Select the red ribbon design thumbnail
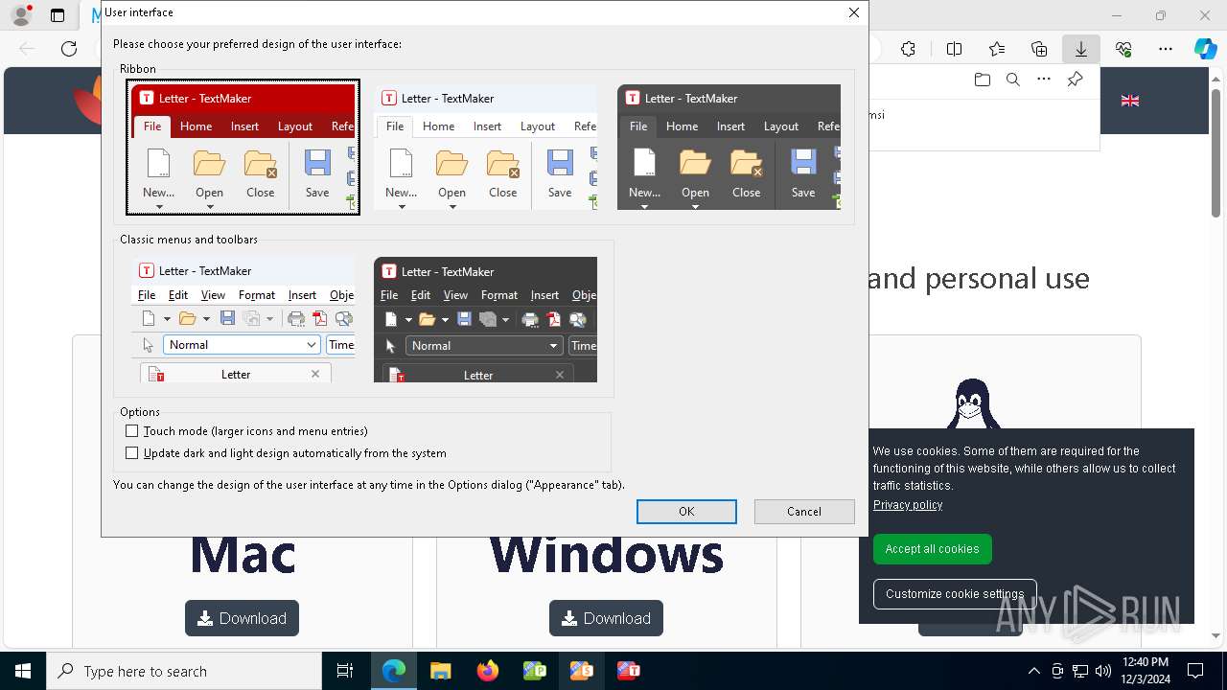Image resolution: width=1227 pixels, height=690 pixels. pyautogui.click(x=243, y=147)
